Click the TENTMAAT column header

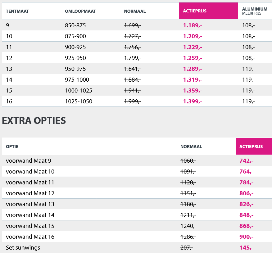pos(17,11)
